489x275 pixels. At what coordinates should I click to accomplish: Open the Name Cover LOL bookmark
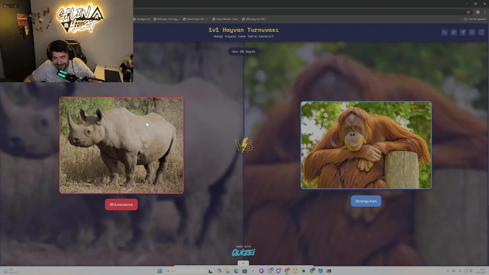[x=195, y=19]
